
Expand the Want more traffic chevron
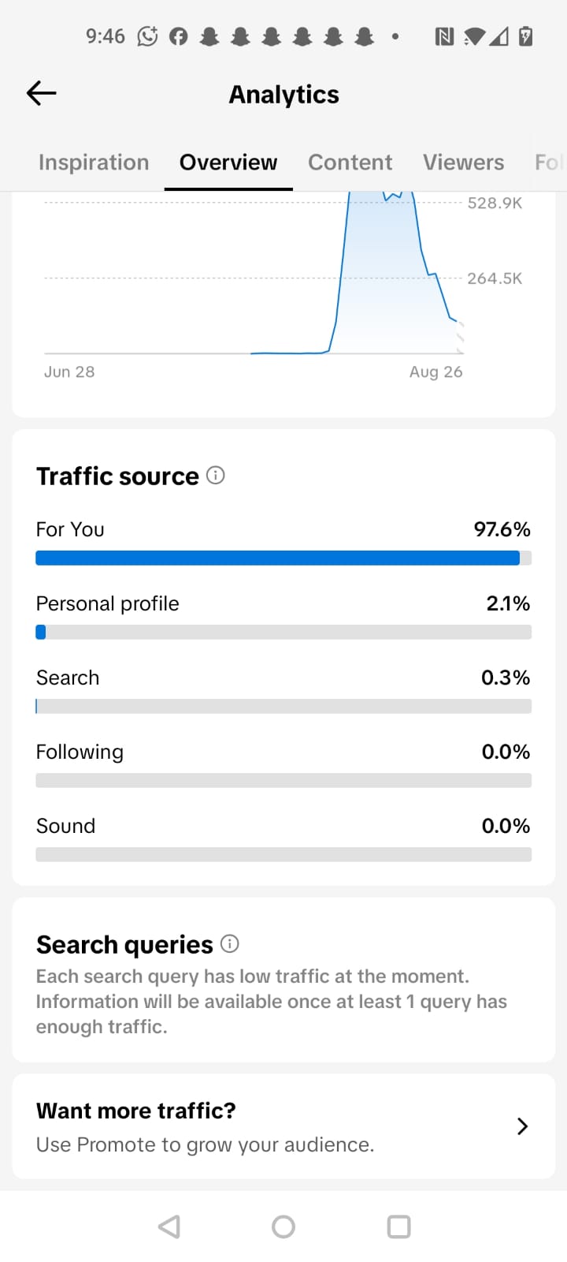click(x=522, y=1126)
